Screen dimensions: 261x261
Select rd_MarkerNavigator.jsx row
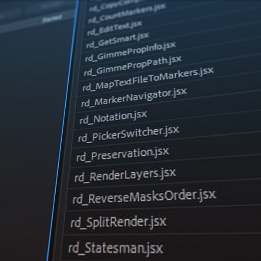pos(134,98)
